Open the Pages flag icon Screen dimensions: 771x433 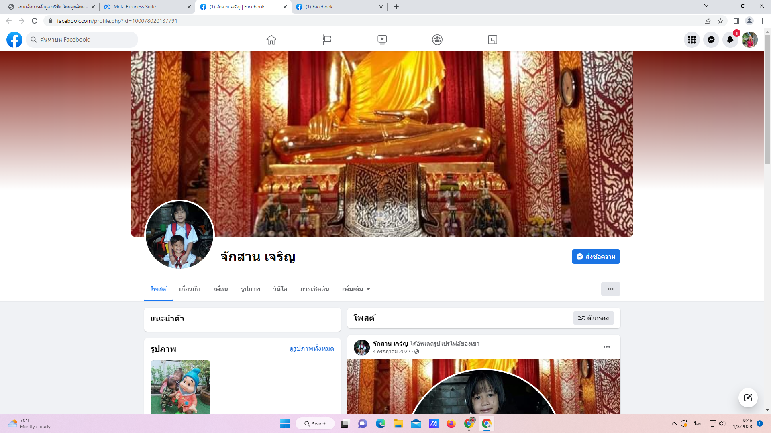tap(327, 40)
